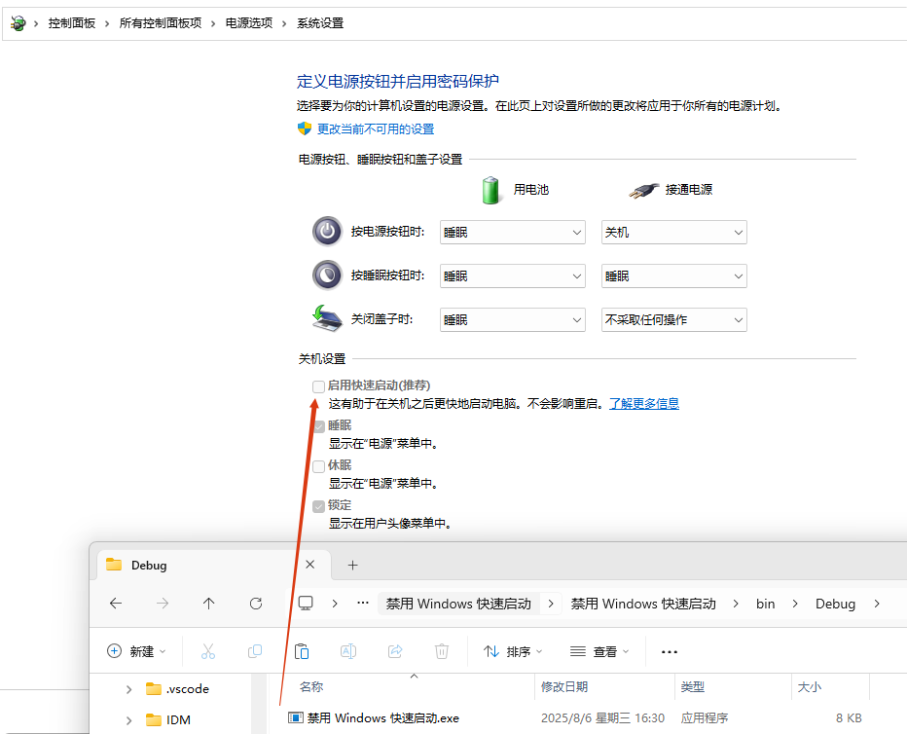Click Explorer up arrow

pos(209,604)
